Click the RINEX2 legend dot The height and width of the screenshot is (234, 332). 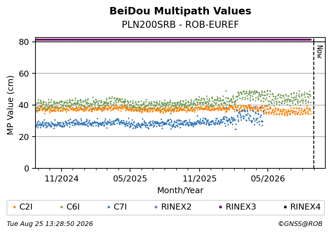[x=156, y=207]
